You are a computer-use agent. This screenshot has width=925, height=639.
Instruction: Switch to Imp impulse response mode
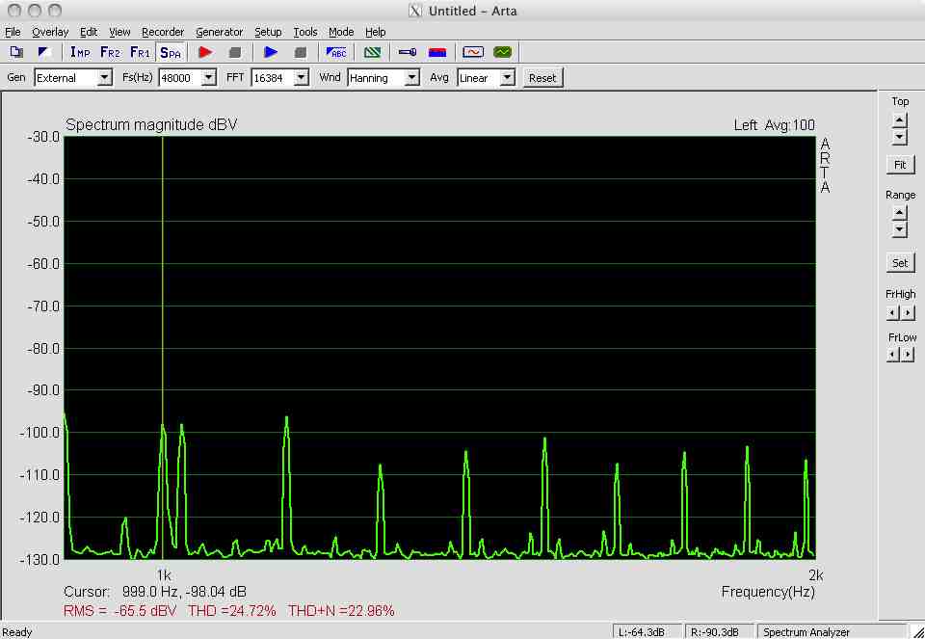80,52
